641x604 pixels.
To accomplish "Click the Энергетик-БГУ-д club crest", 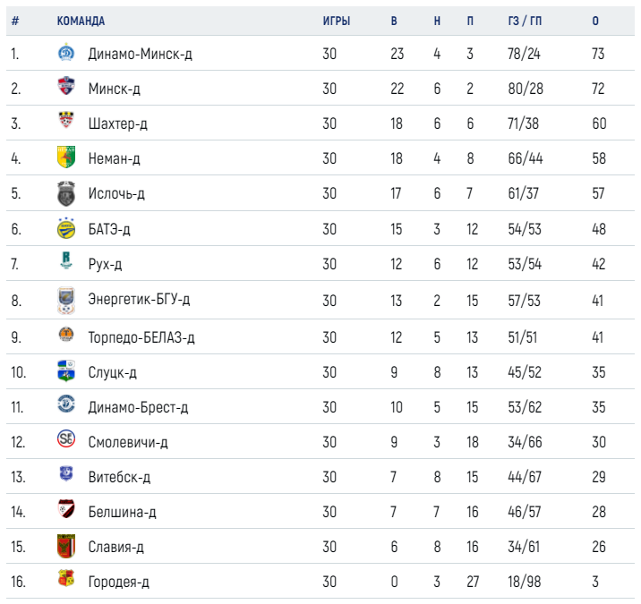I will tap(66, 299).
